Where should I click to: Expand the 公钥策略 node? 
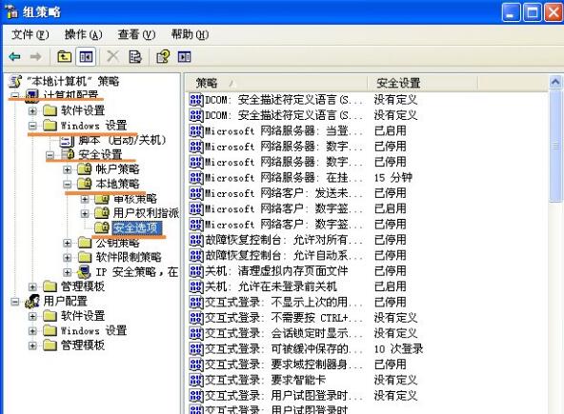(x=67, y=243)
